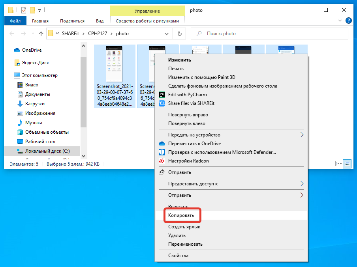The width and height of the screenshot is (357, 267).
Task: Click the SHAREit share icon
Action: [x=162, y=103]
